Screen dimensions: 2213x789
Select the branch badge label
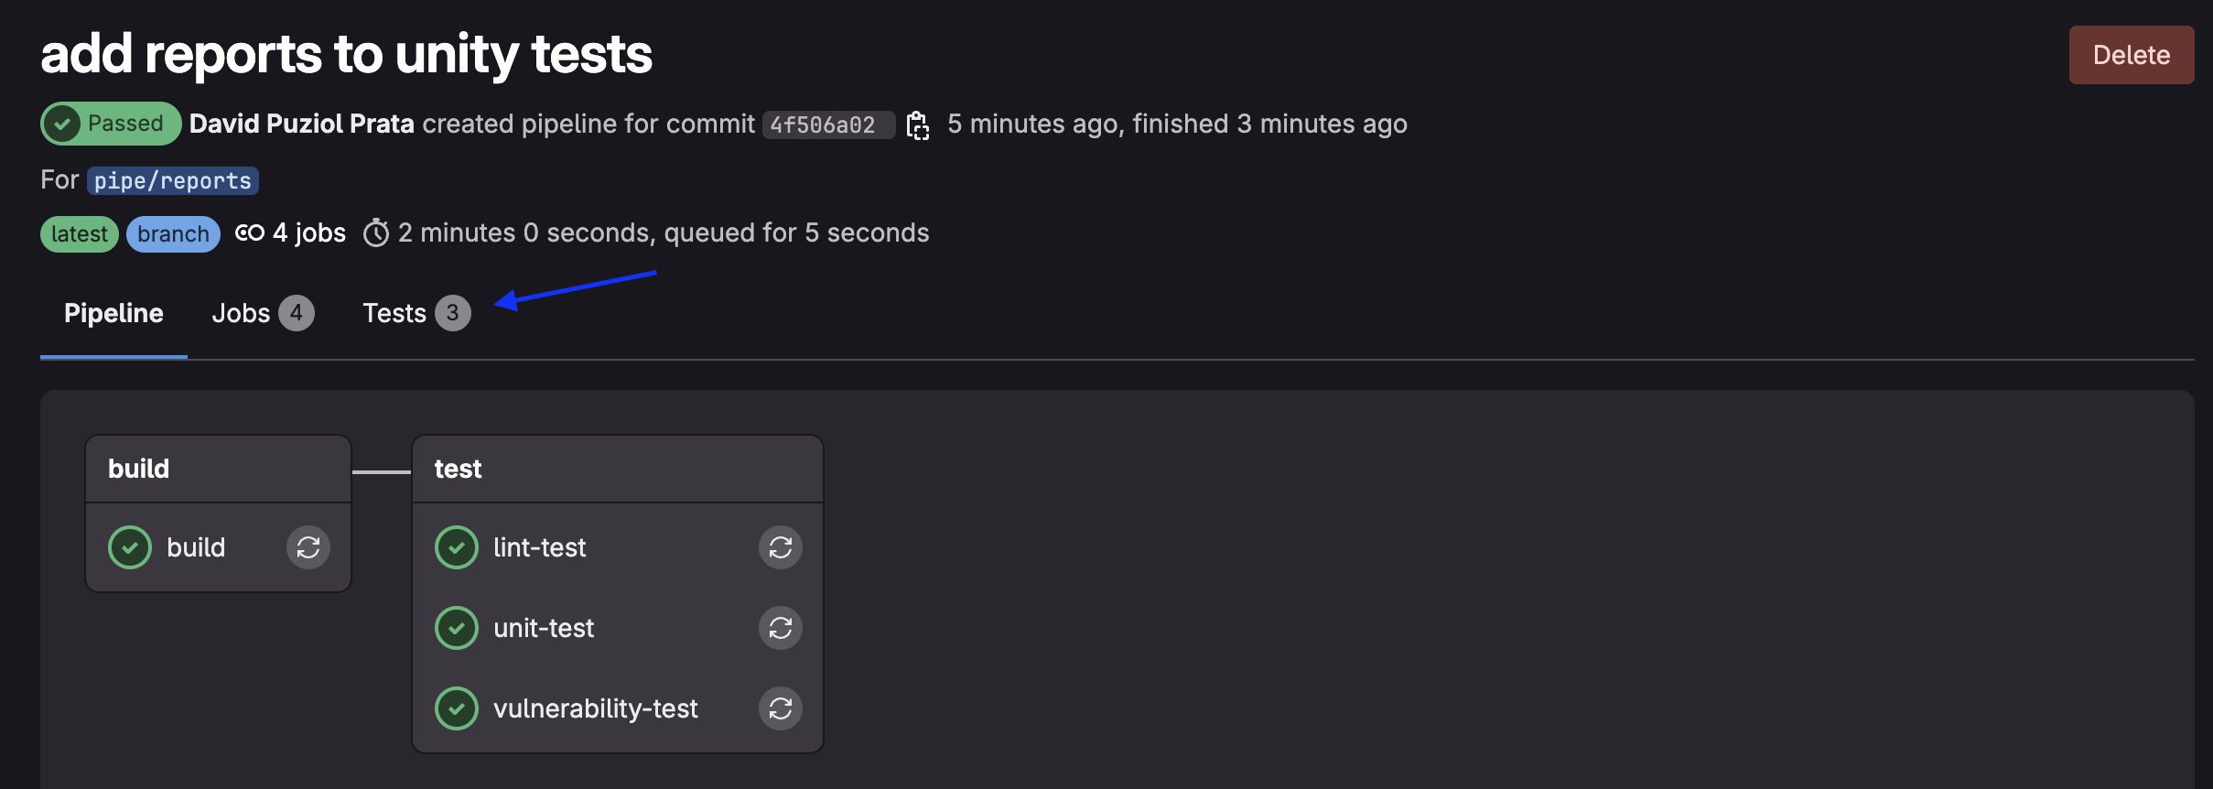173,233
